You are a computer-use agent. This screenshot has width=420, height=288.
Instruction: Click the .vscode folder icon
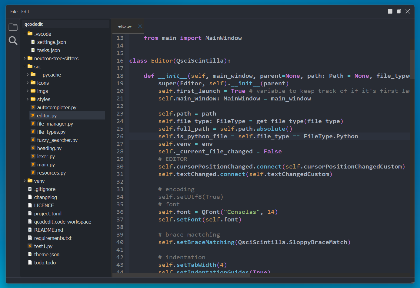[x=30, y=34]
